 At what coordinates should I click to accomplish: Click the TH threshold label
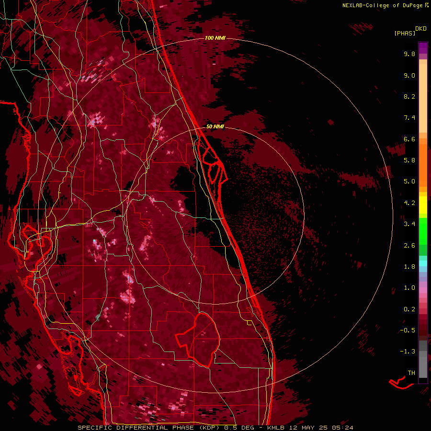(411, 373)
